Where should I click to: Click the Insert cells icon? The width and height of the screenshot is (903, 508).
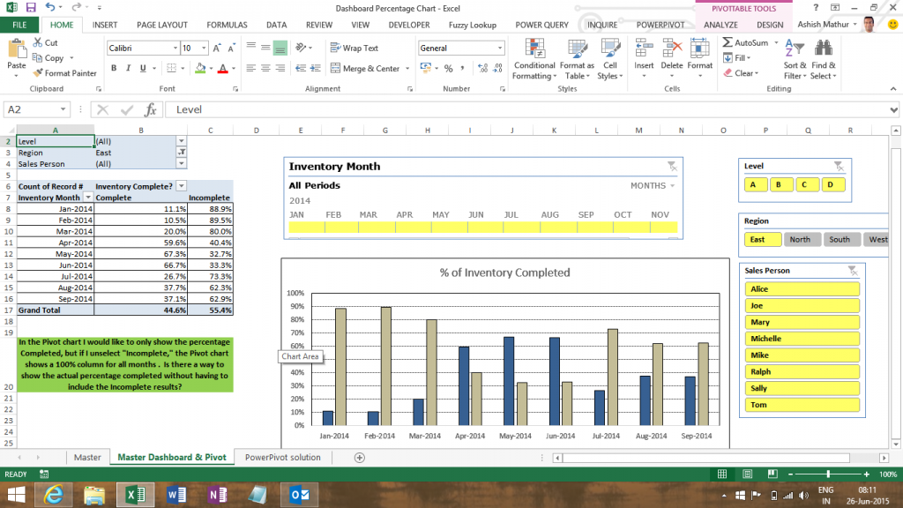644,49
